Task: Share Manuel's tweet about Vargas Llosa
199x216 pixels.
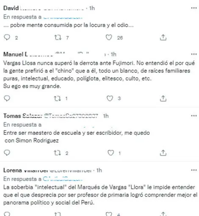Action: pos(163,98)
